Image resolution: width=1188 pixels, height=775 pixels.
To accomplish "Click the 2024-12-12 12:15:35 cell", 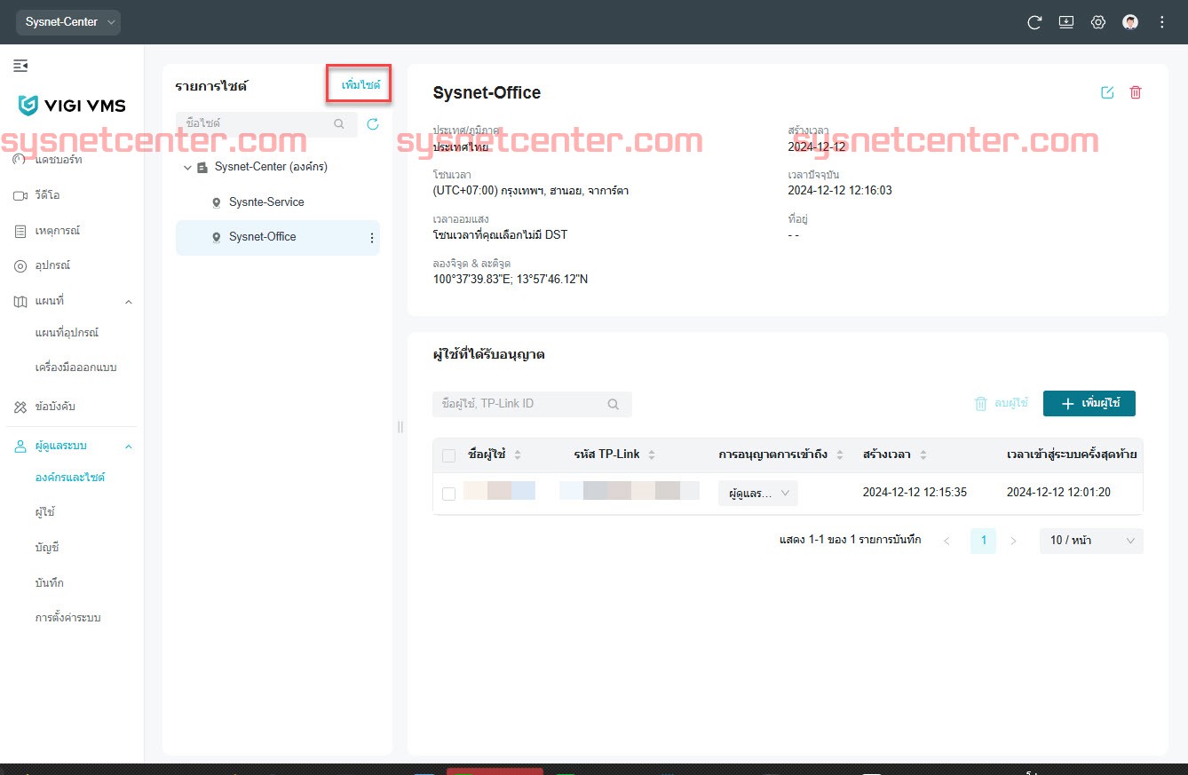I will click(915, 493).
